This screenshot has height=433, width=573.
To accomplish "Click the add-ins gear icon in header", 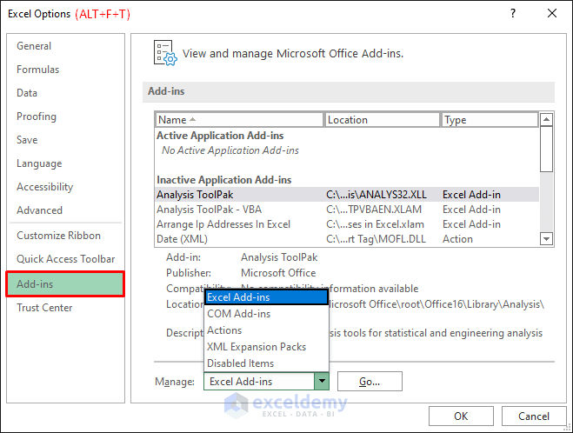I will (165, 53).
